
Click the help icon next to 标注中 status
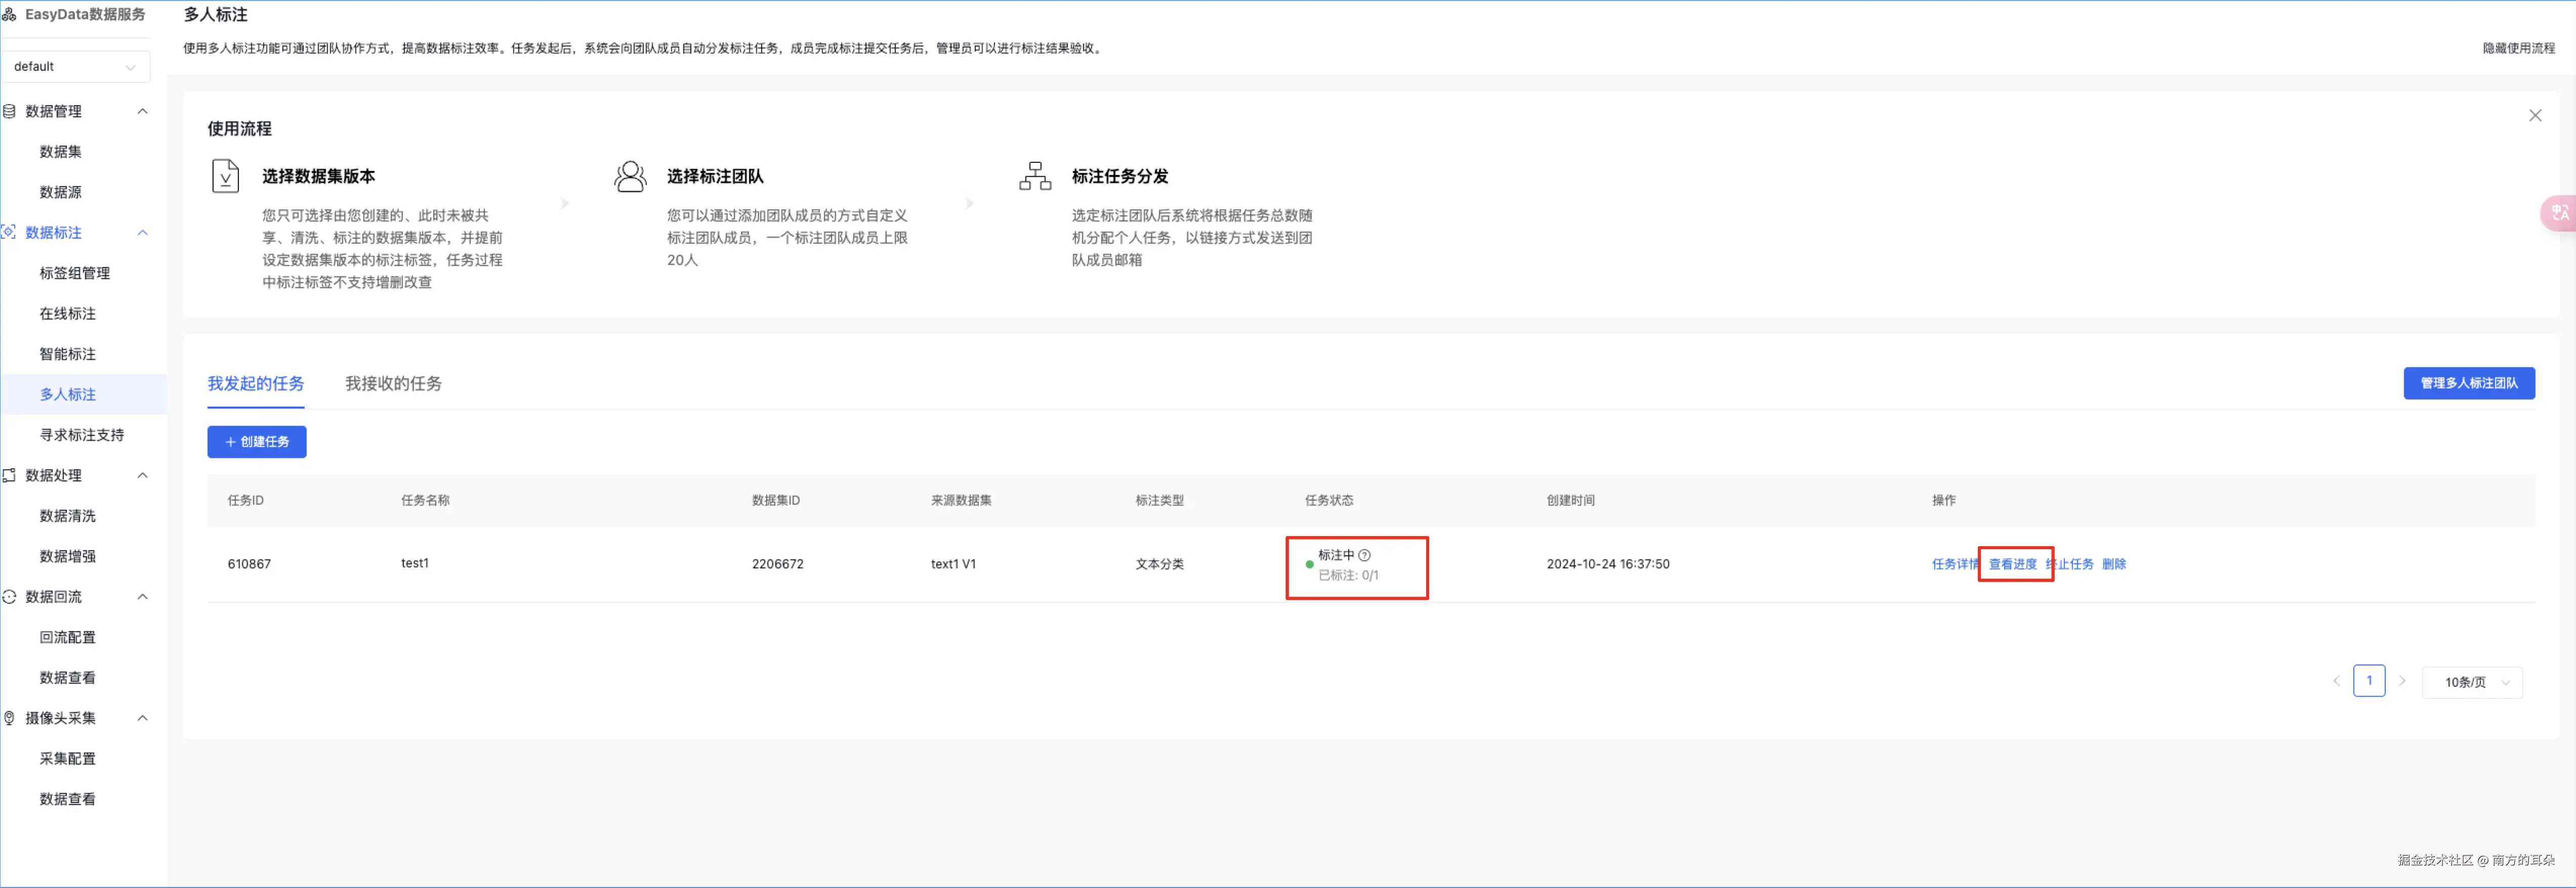pos(1365,555)
